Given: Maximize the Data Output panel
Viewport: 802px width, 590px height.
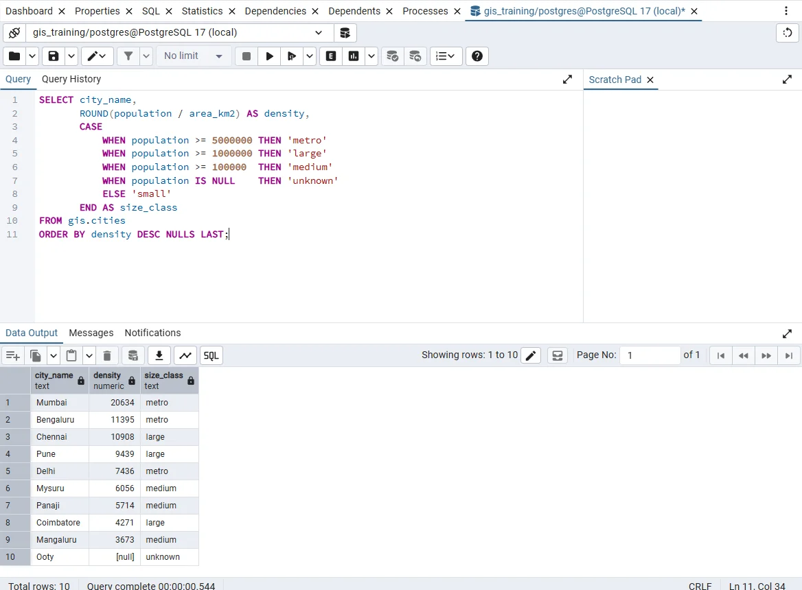Looking at the screenshot, I should 787,333.
